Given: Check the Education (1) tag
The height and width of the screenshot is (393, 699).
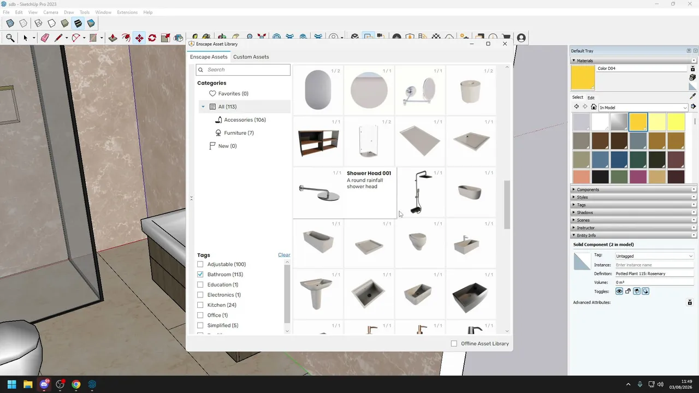Looking at the screenshot, I should click(200, 285).
